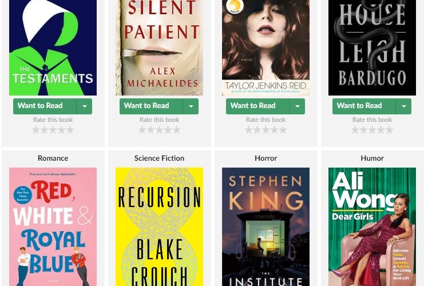Open the Science Fiction category heading

(x=160, y=158)
